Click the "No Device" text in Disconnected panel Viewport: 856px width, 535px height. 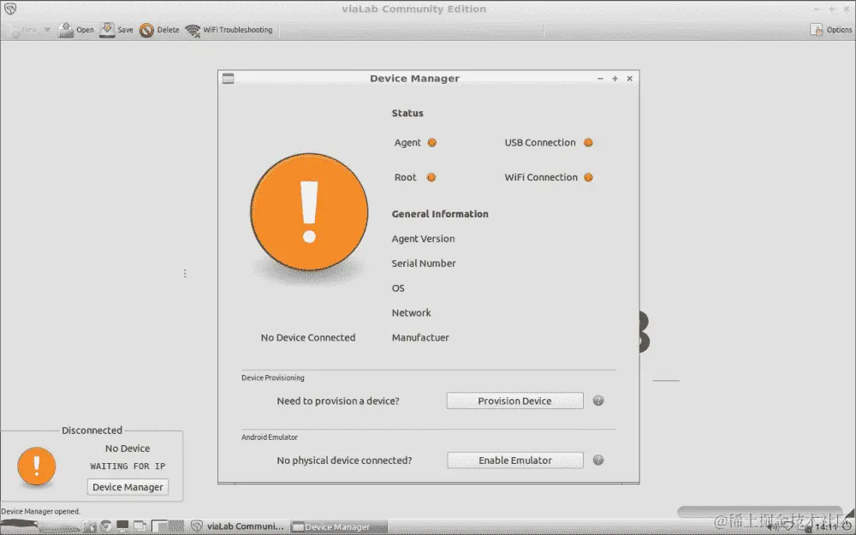(x=128, y=449)
